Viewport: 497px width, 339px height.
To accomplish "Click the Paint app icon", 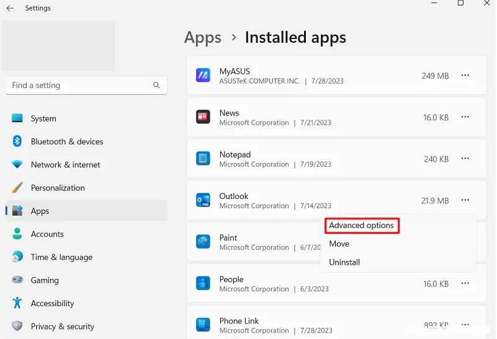I will pos(203,242).
